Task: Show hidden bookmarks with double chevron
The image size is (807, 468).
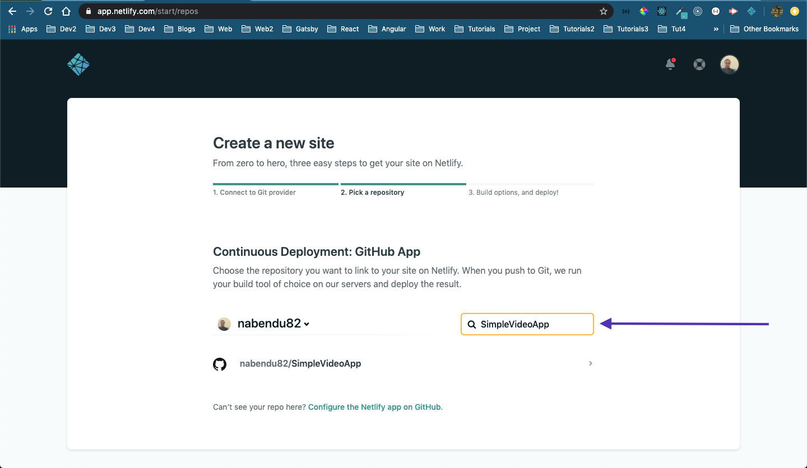Action: click(716, 29)
